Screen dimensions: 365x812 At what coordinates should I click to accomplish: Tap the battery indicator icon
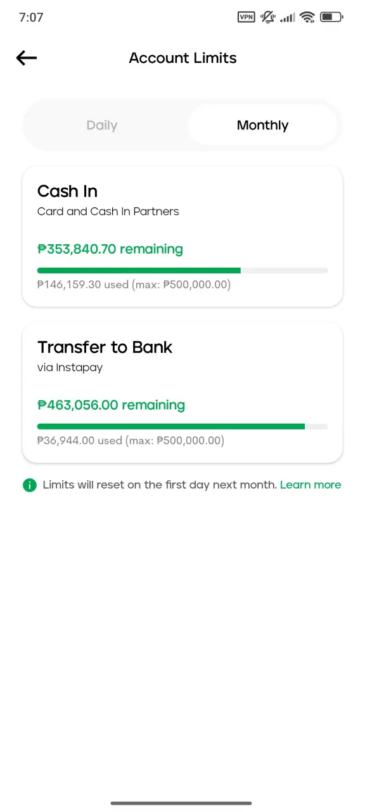[x=331, y=17]
